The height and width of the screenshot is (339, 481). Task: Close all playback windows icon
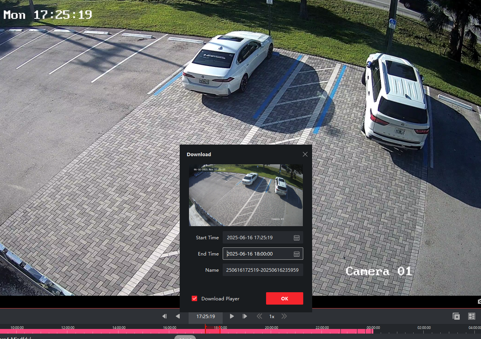[x=456, y=316]
